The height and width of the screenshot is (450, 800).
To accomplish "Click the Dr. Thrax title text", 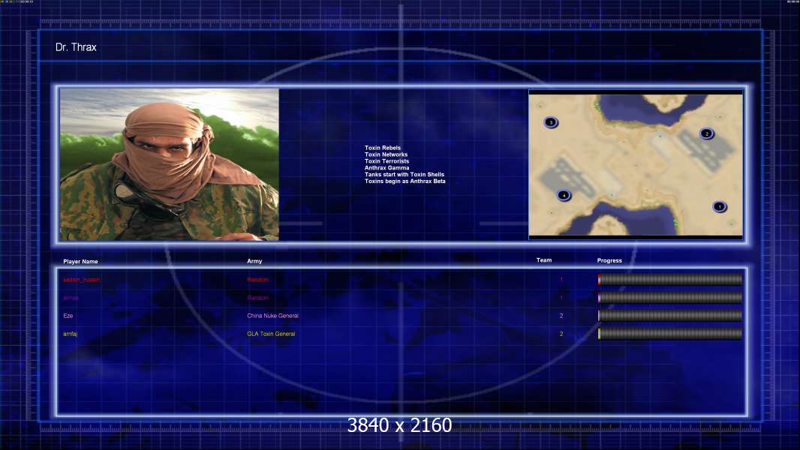I will pyautogui.click(x=76, y=47).
